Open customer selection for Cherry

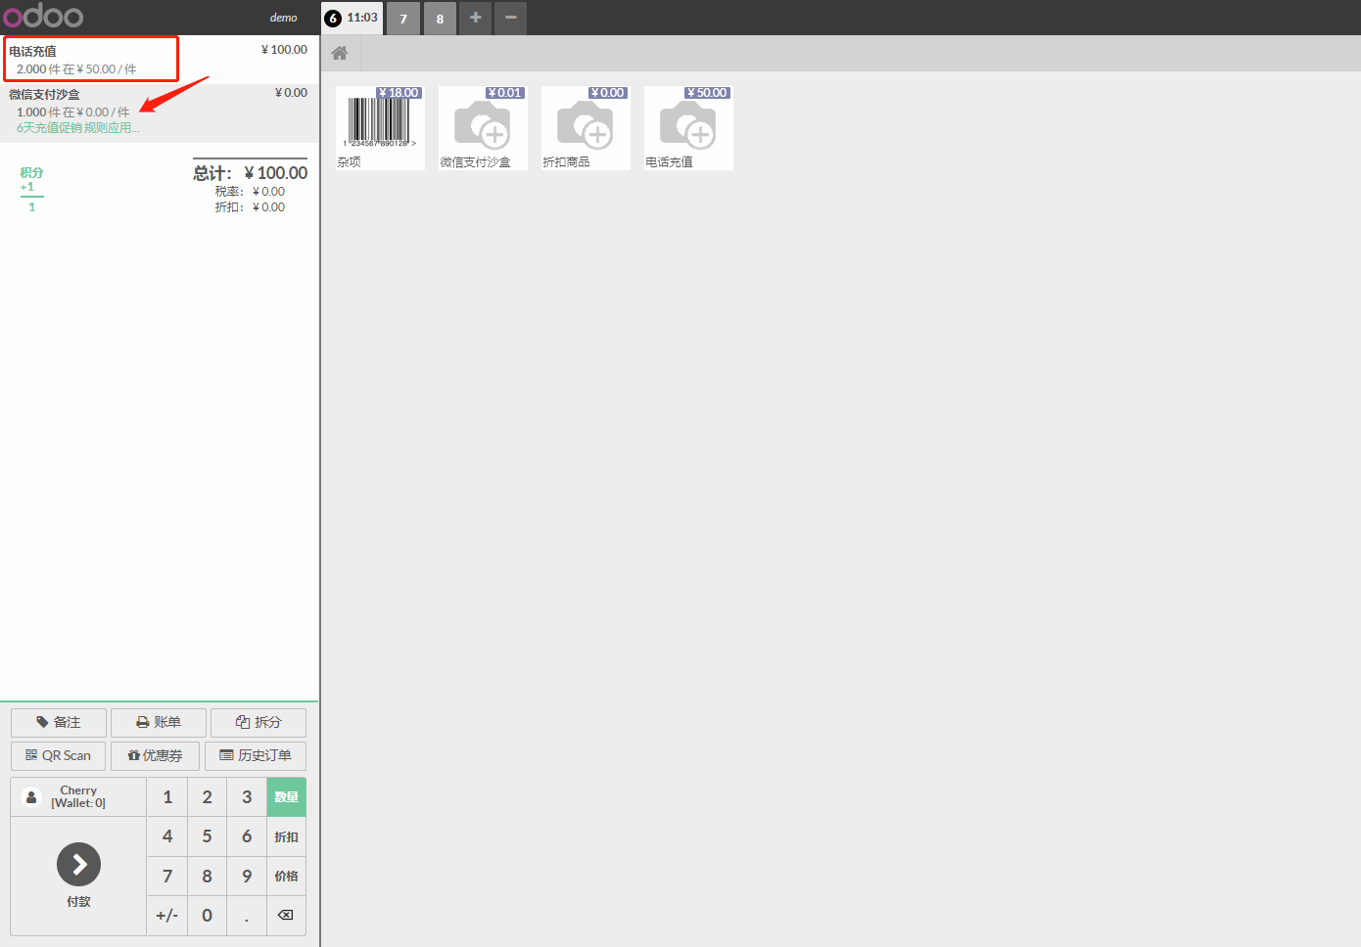[x=78, y=796]
